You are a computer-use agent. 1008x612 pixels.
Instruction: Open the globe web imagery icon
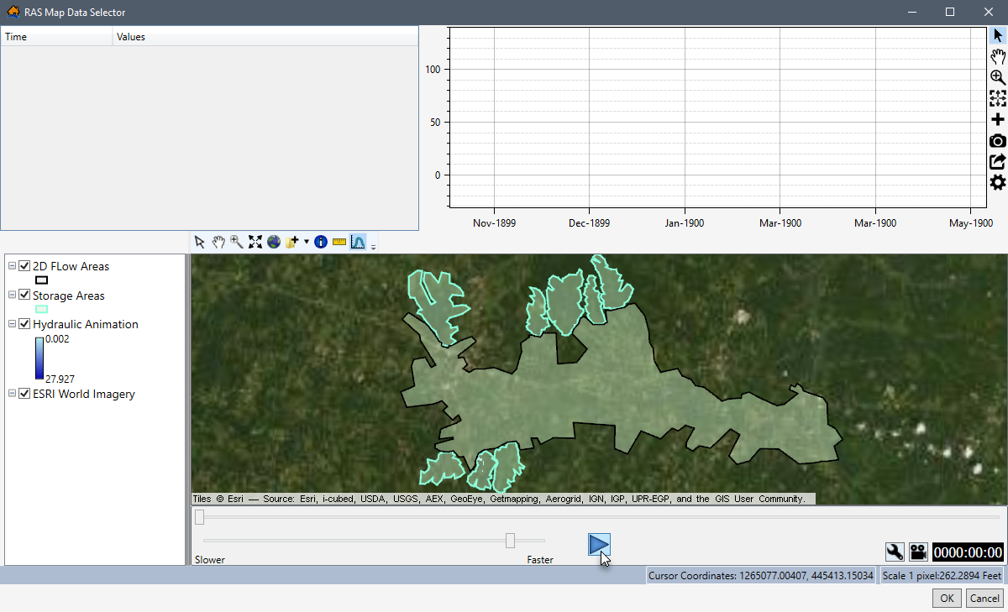pyautogui.click(x=274, y=242)
